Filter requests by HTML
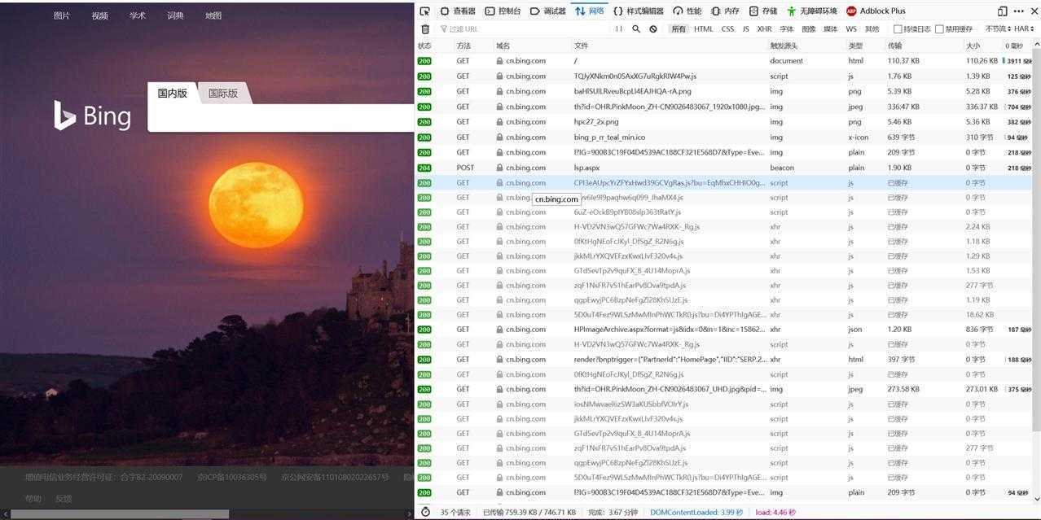The image size is (1041, 520). click(703, 28)
